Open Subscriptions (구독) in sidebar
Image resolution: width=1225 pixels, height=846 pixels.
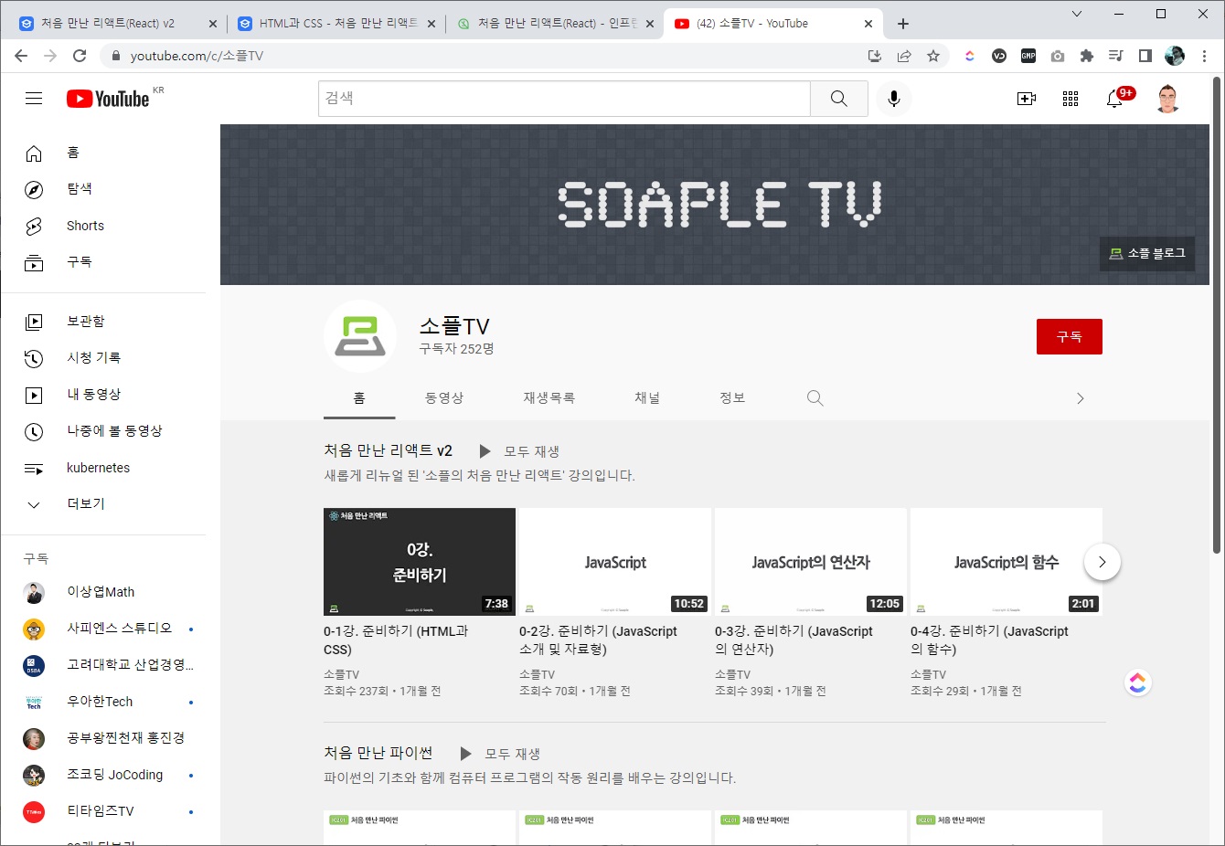[x=103, y=262]
